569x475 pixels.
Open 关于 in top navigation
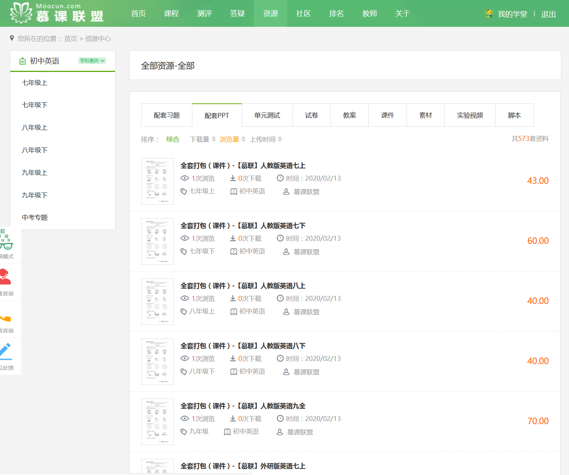point(403,13)
